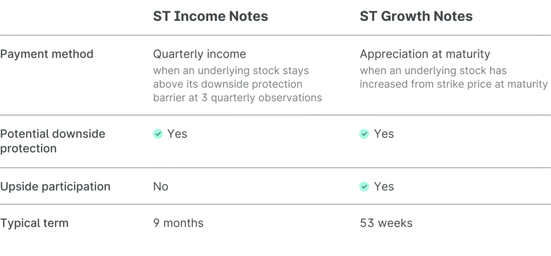Select the 9 months term value

click(178, 223)
